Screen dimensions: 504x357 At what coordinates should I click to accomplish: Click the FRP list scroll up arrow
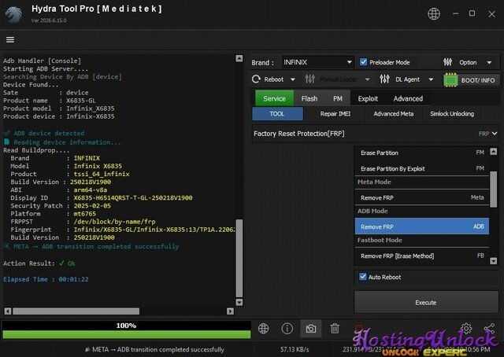pos(494,152)
